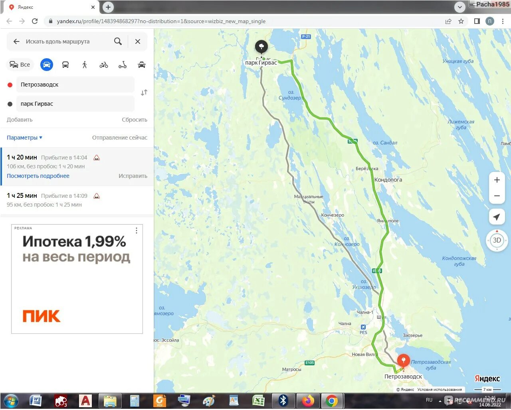The height and width of the screenshot is (410, 511).
Task: Edit the Петрозаводск start point field
Action: (x=75, y=85)
